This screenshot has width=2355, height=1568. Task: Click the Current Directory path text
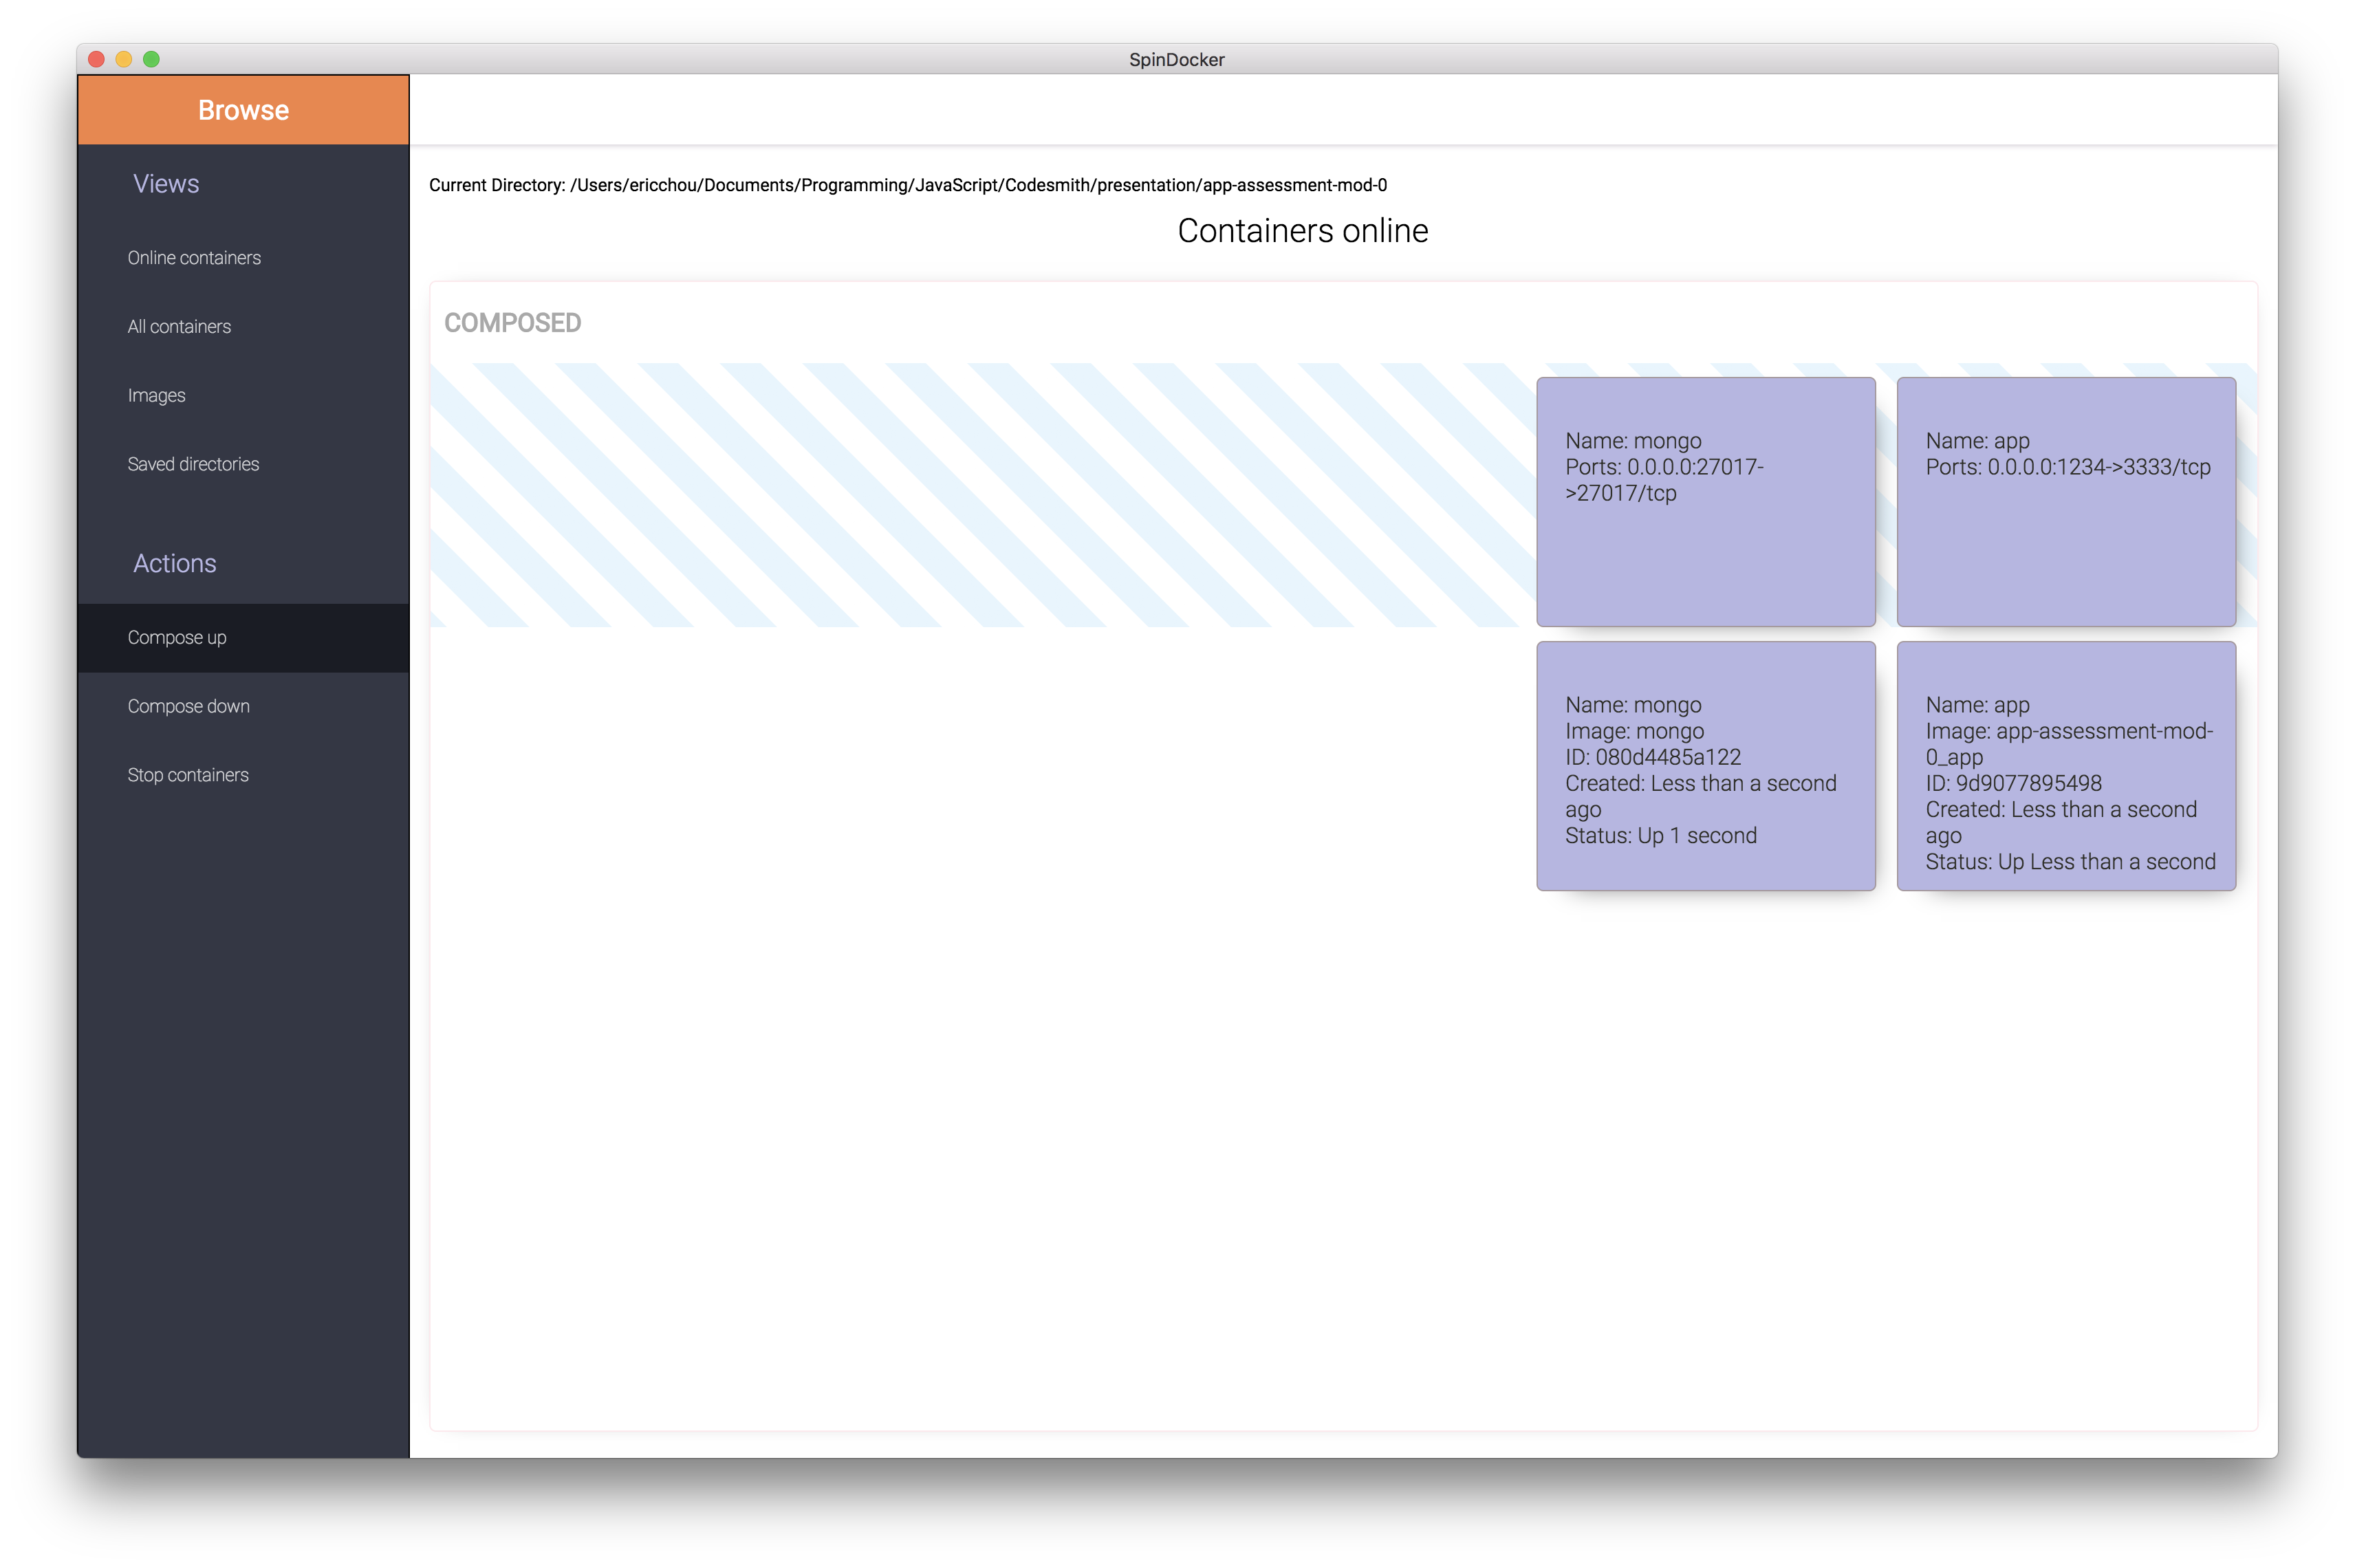coord(908,185)
